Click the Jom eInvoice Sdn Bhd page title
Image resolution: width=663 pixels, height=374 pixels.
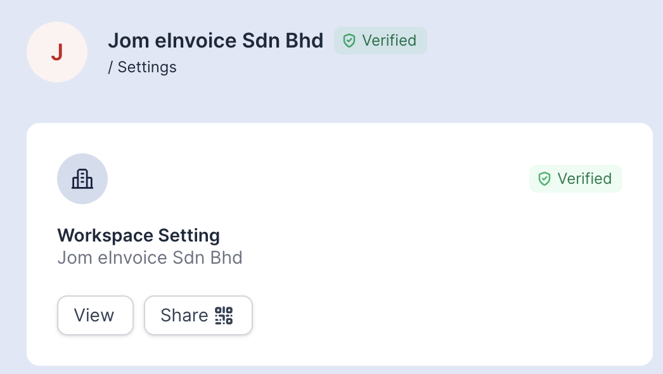tap(216, 41)
